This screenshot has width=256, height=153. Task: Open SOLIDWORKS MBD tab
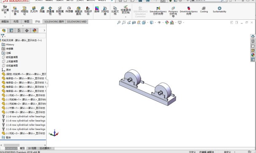(x=77, y=22)
